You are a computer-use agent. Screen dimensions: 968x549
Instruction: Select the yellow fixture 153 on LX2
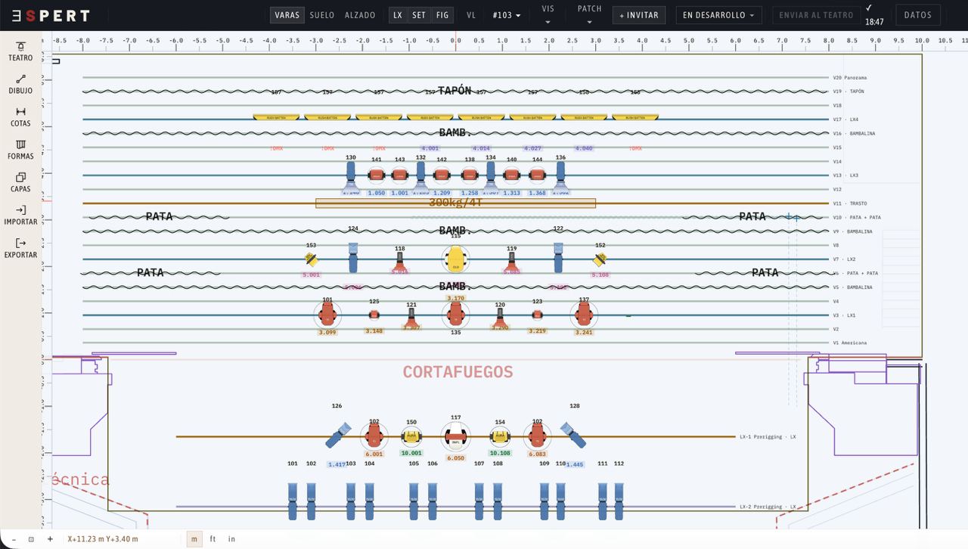pos(311,259)
